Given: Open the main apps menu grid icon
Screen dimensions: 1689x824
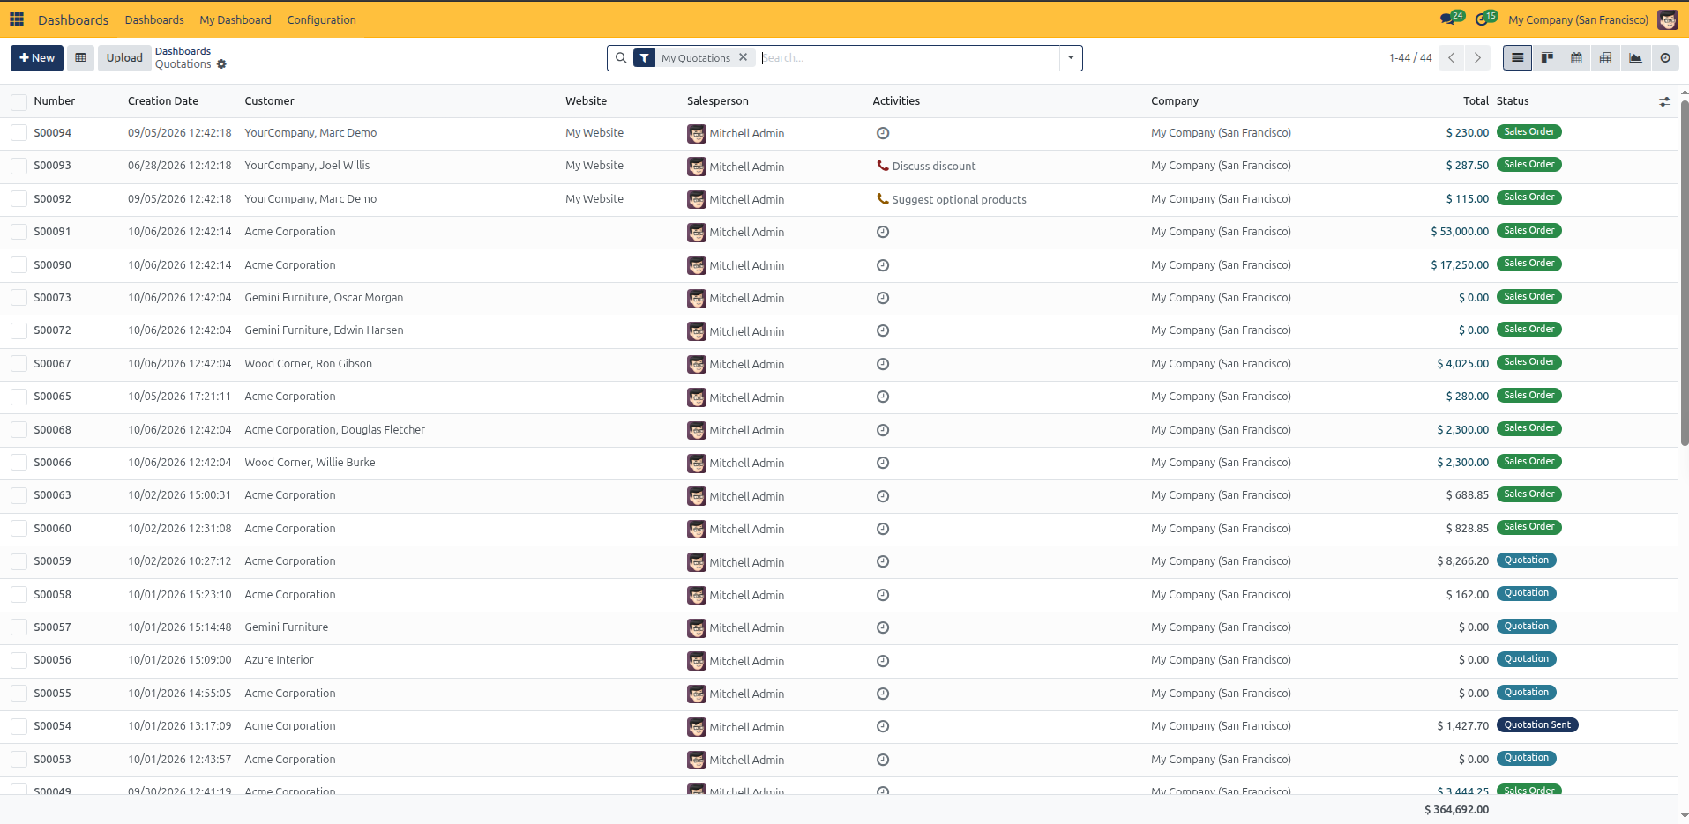Looking at the screenshot, I should (x=17, y=19).
